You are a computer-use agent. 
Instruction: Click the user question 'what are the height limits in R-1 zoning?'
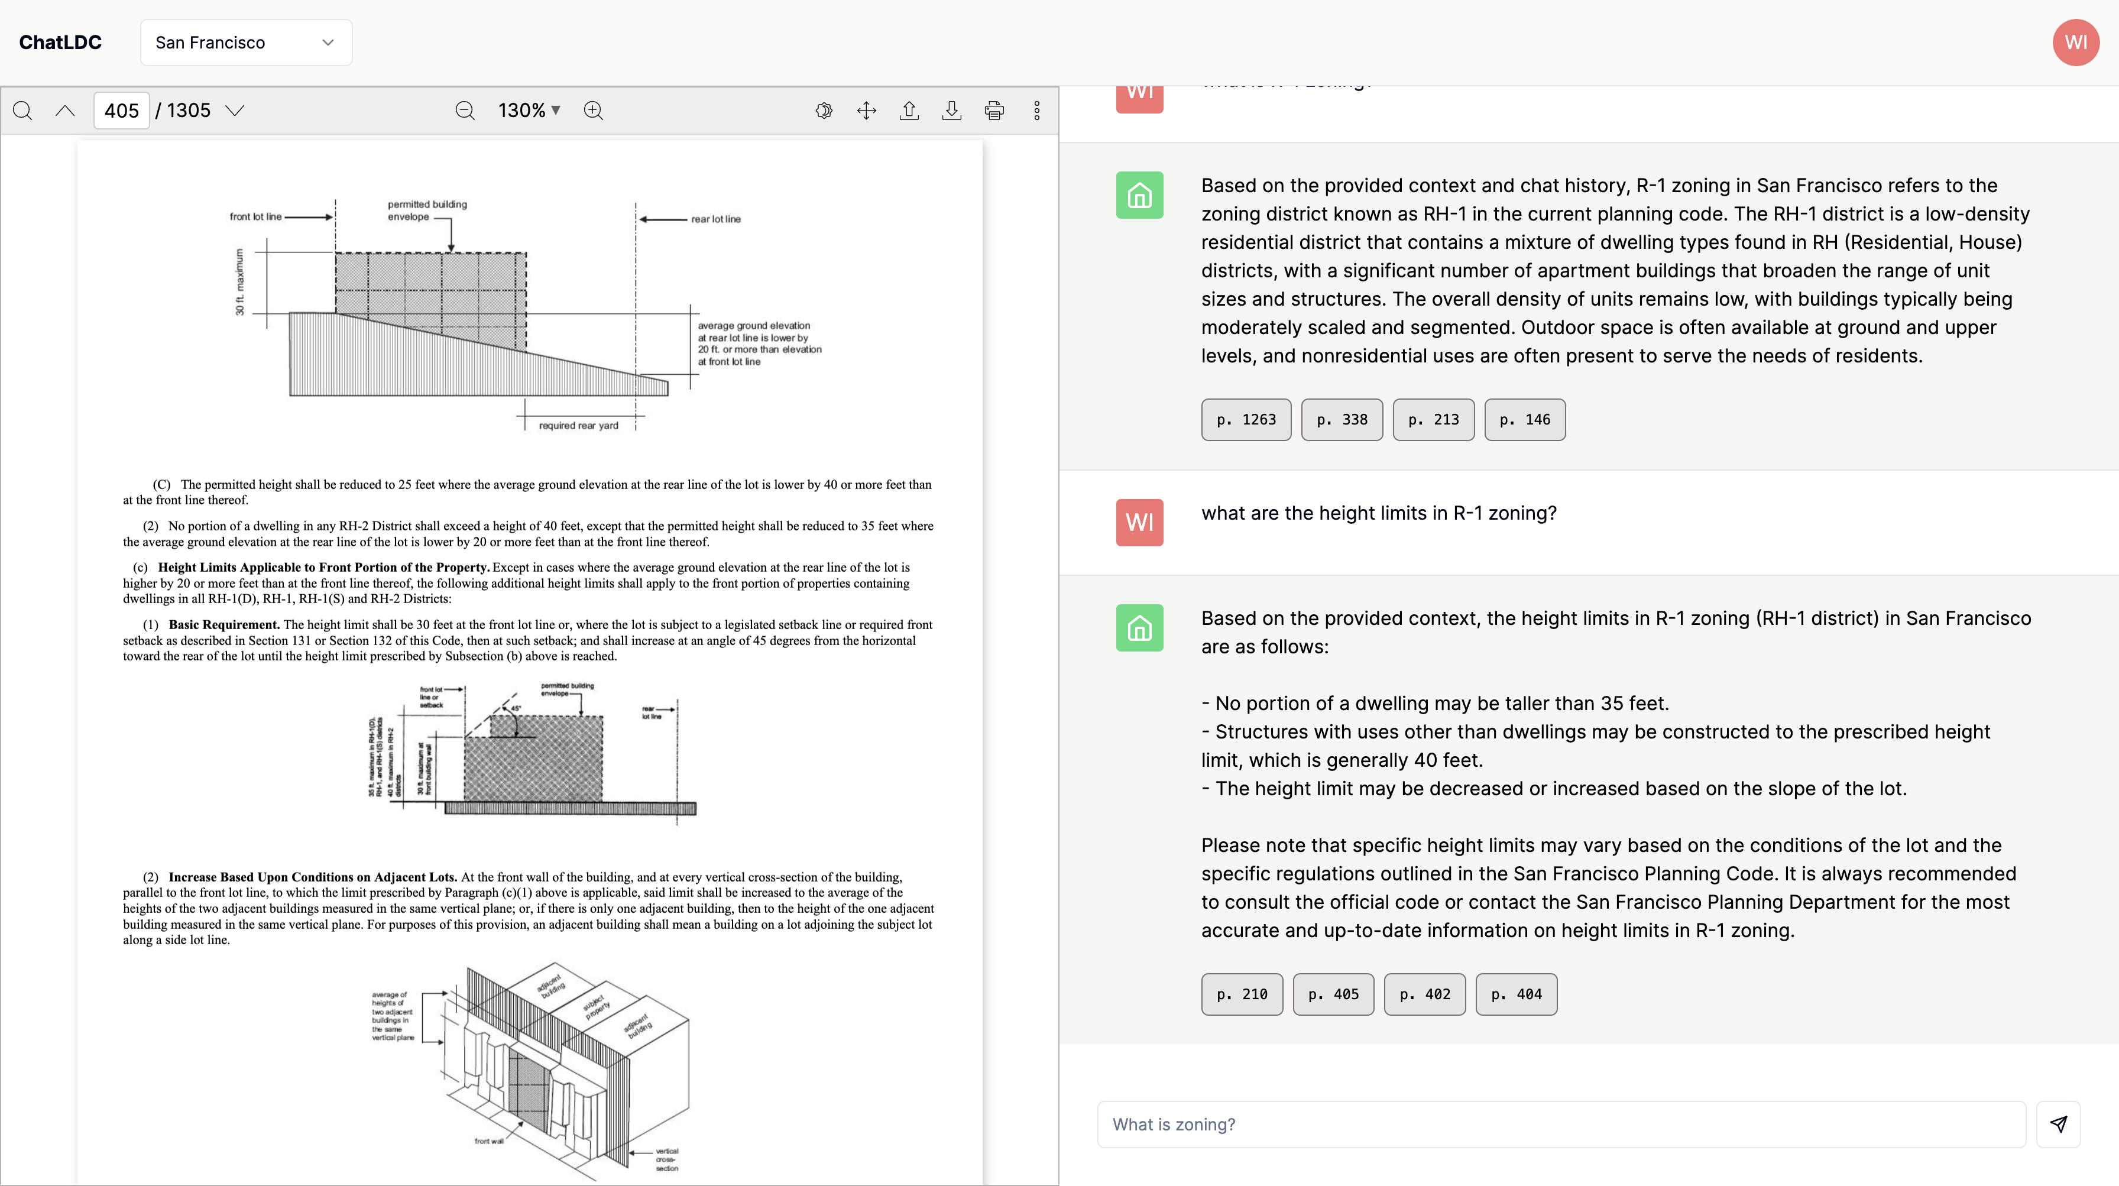[x=1379, y=513]
